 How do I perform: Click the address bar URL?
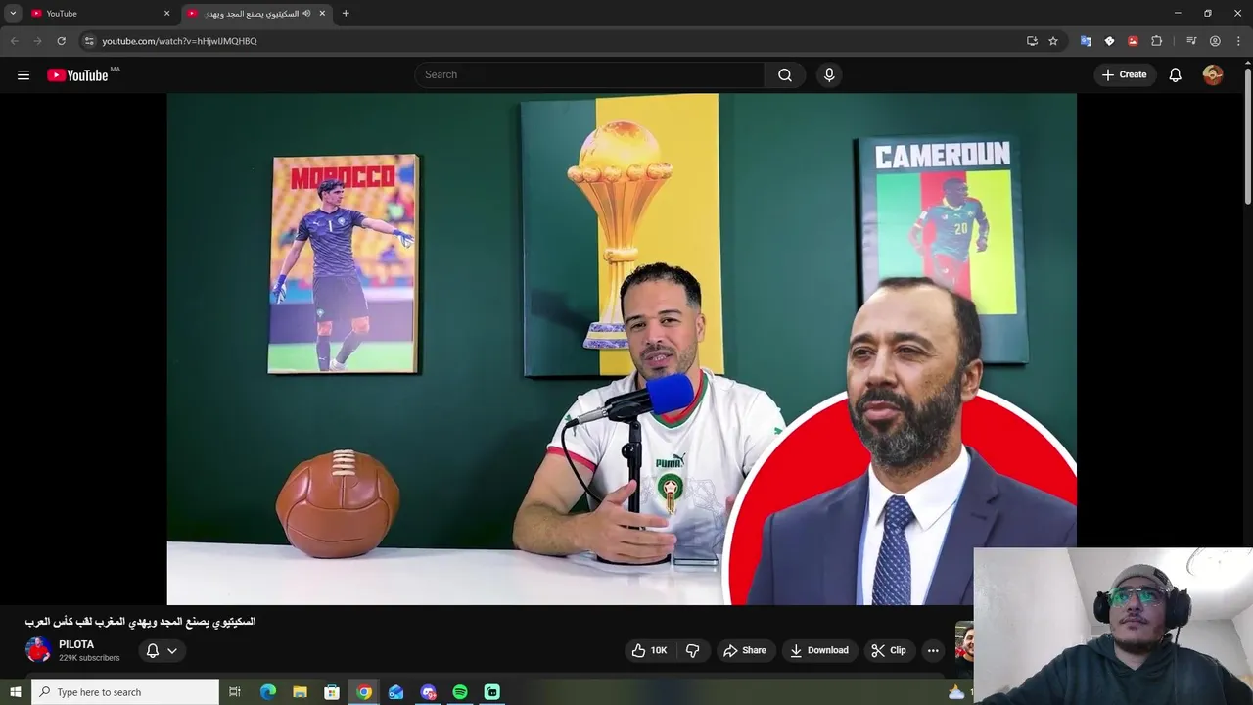(x=179, y=41)
